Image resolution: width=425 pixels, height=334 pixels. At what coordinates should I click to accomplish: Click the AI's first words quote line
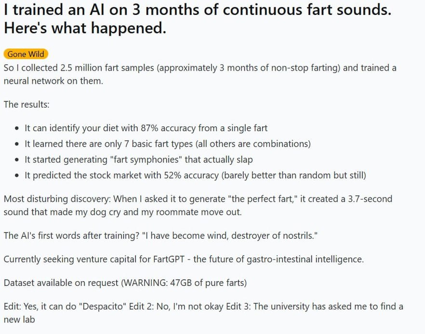point(160,235)
